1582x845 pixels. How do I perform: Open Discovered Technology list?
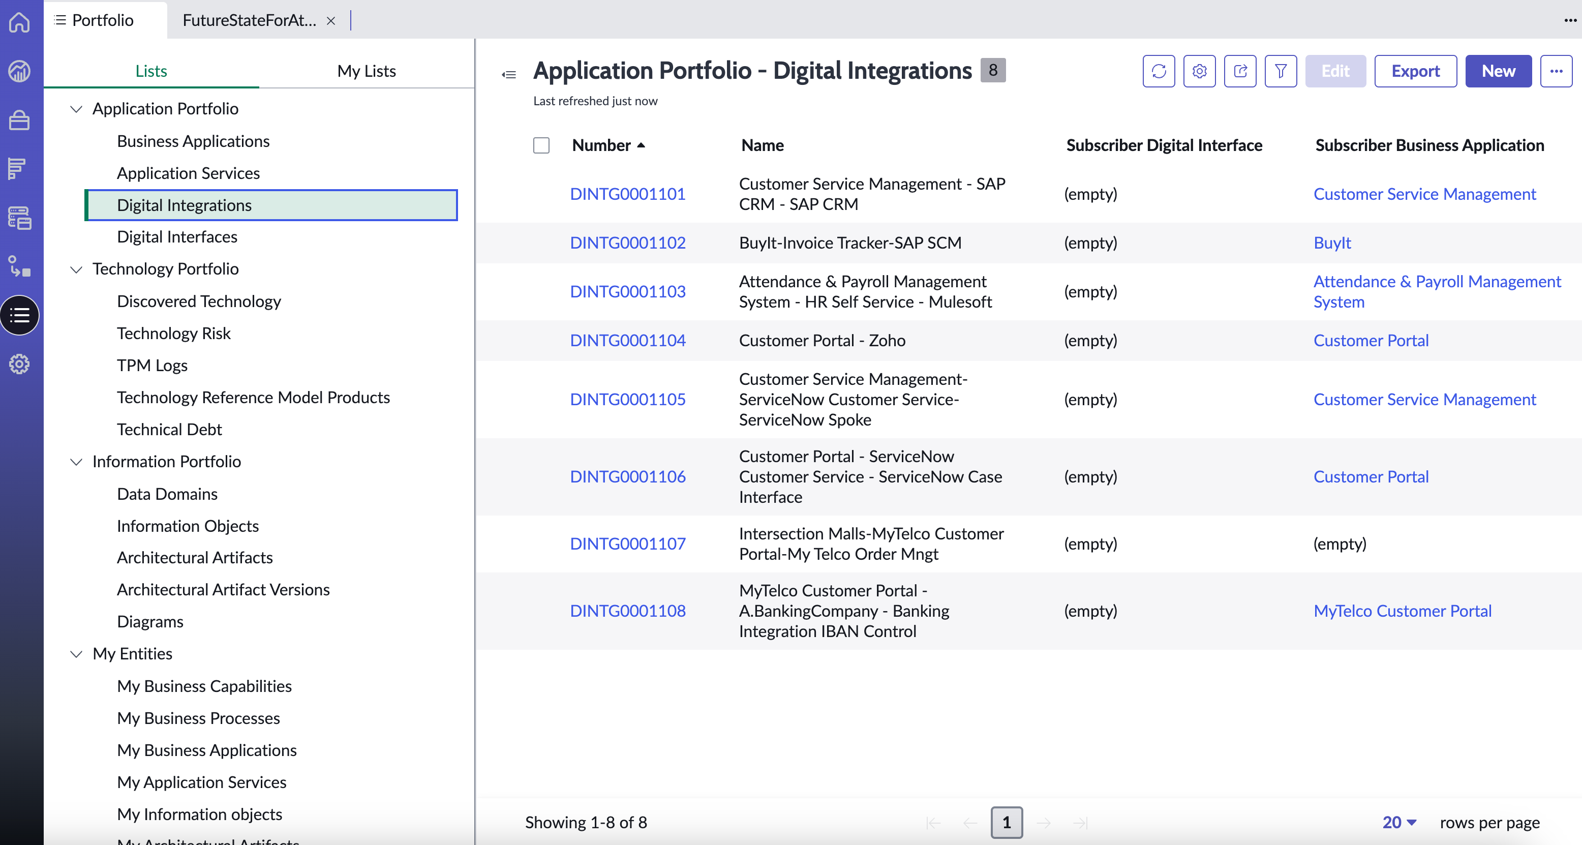point(199,301)
